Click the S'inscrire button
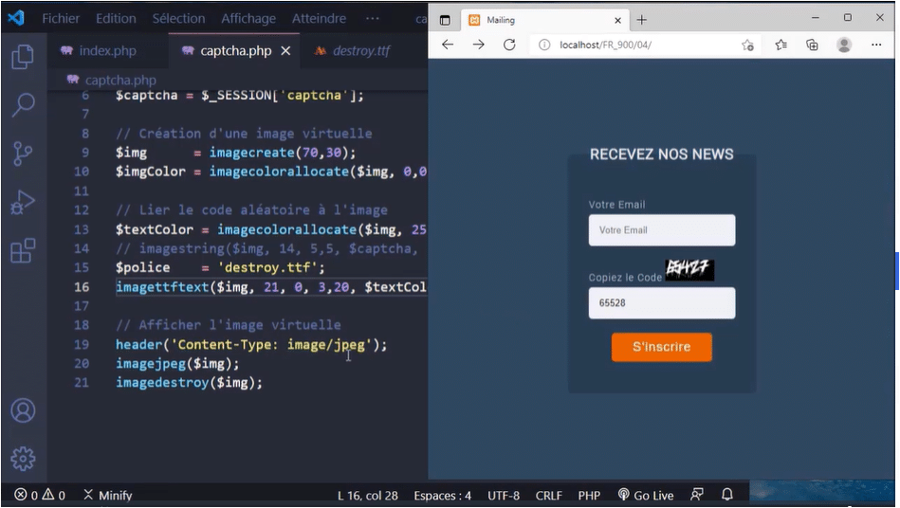The height and width of the screenshot is (508, 900). point(662,347)
